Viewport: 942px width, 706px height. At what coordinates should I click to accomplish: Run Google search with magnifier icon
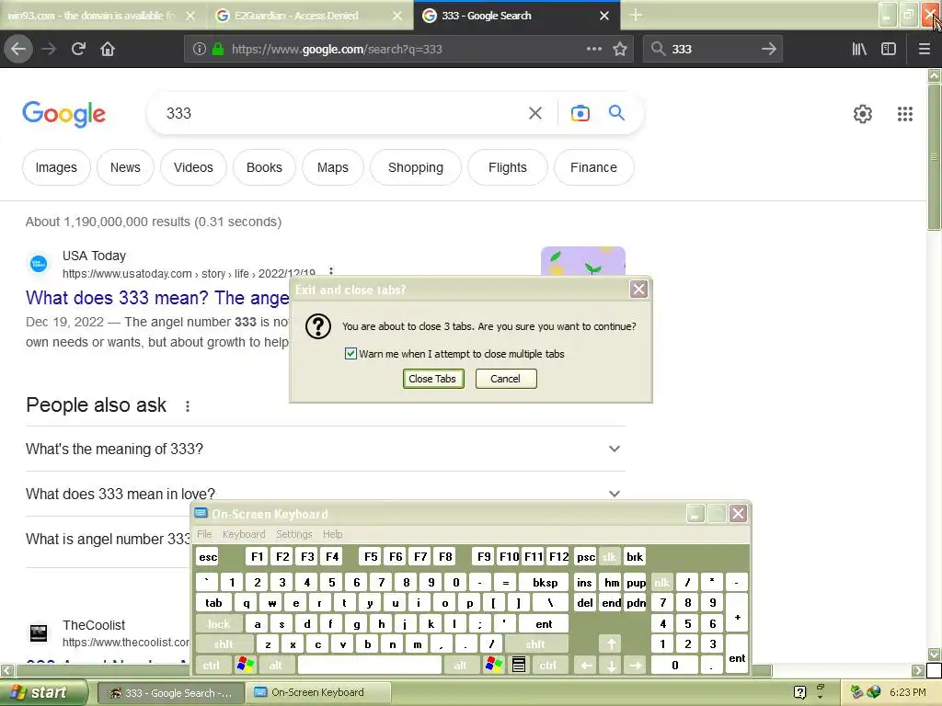(616, 112)
